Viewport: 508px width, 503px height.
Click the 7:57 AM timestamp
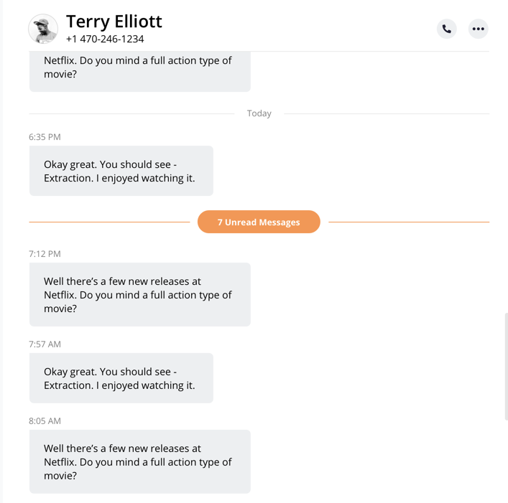click(x=45, y=344)
